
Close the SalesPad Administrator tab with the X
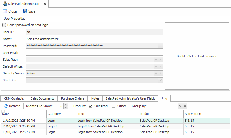tap(45, 4)
